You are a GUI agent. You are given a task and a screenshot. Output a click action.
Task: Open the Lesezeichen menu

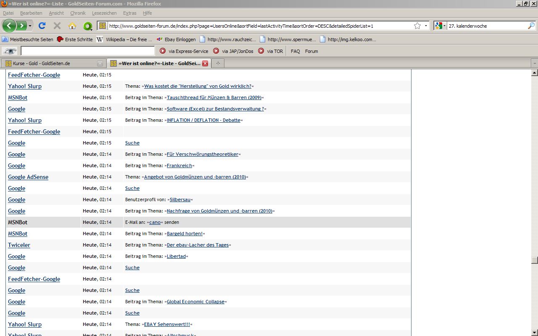pos(104,13)
